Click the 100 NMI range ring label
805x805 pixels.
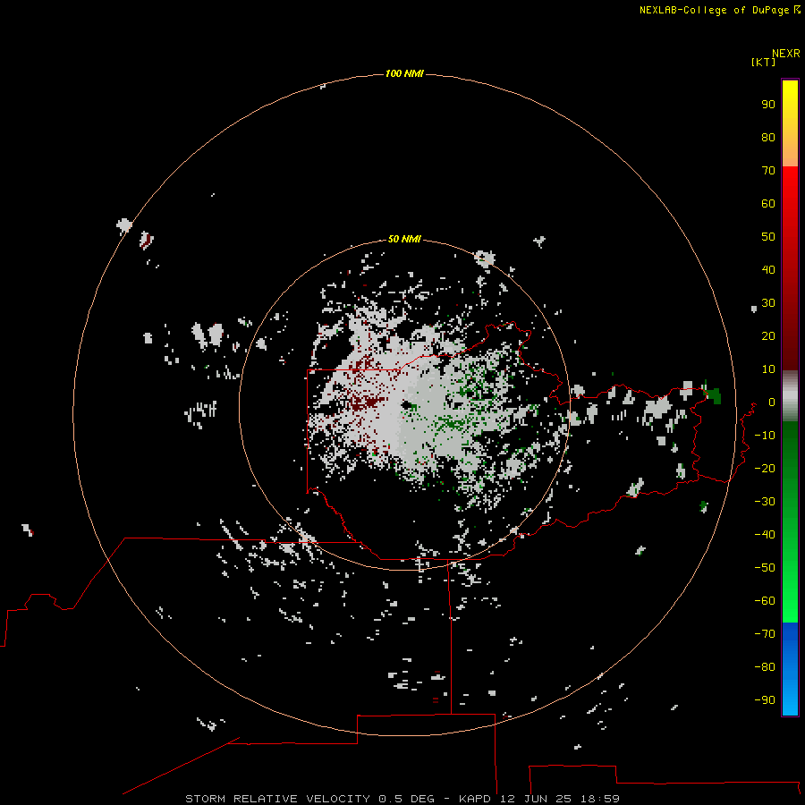click(x=404, y=74)
